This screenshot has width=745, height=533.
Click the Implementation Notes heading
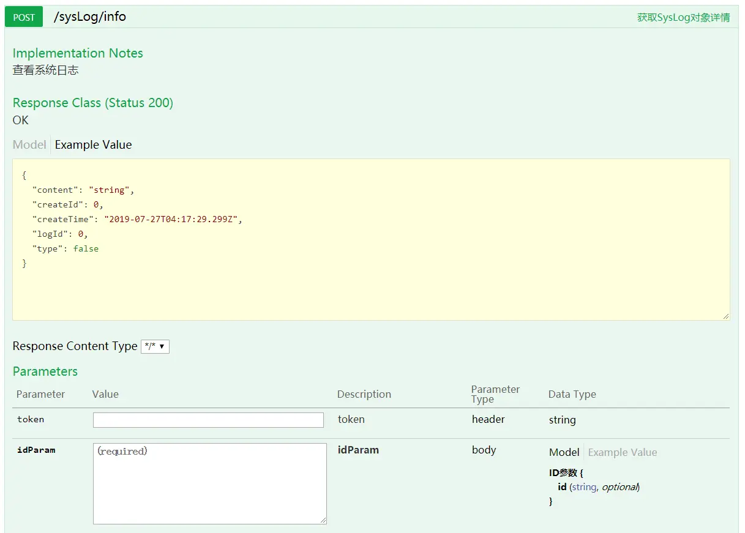tap(78, 53)
